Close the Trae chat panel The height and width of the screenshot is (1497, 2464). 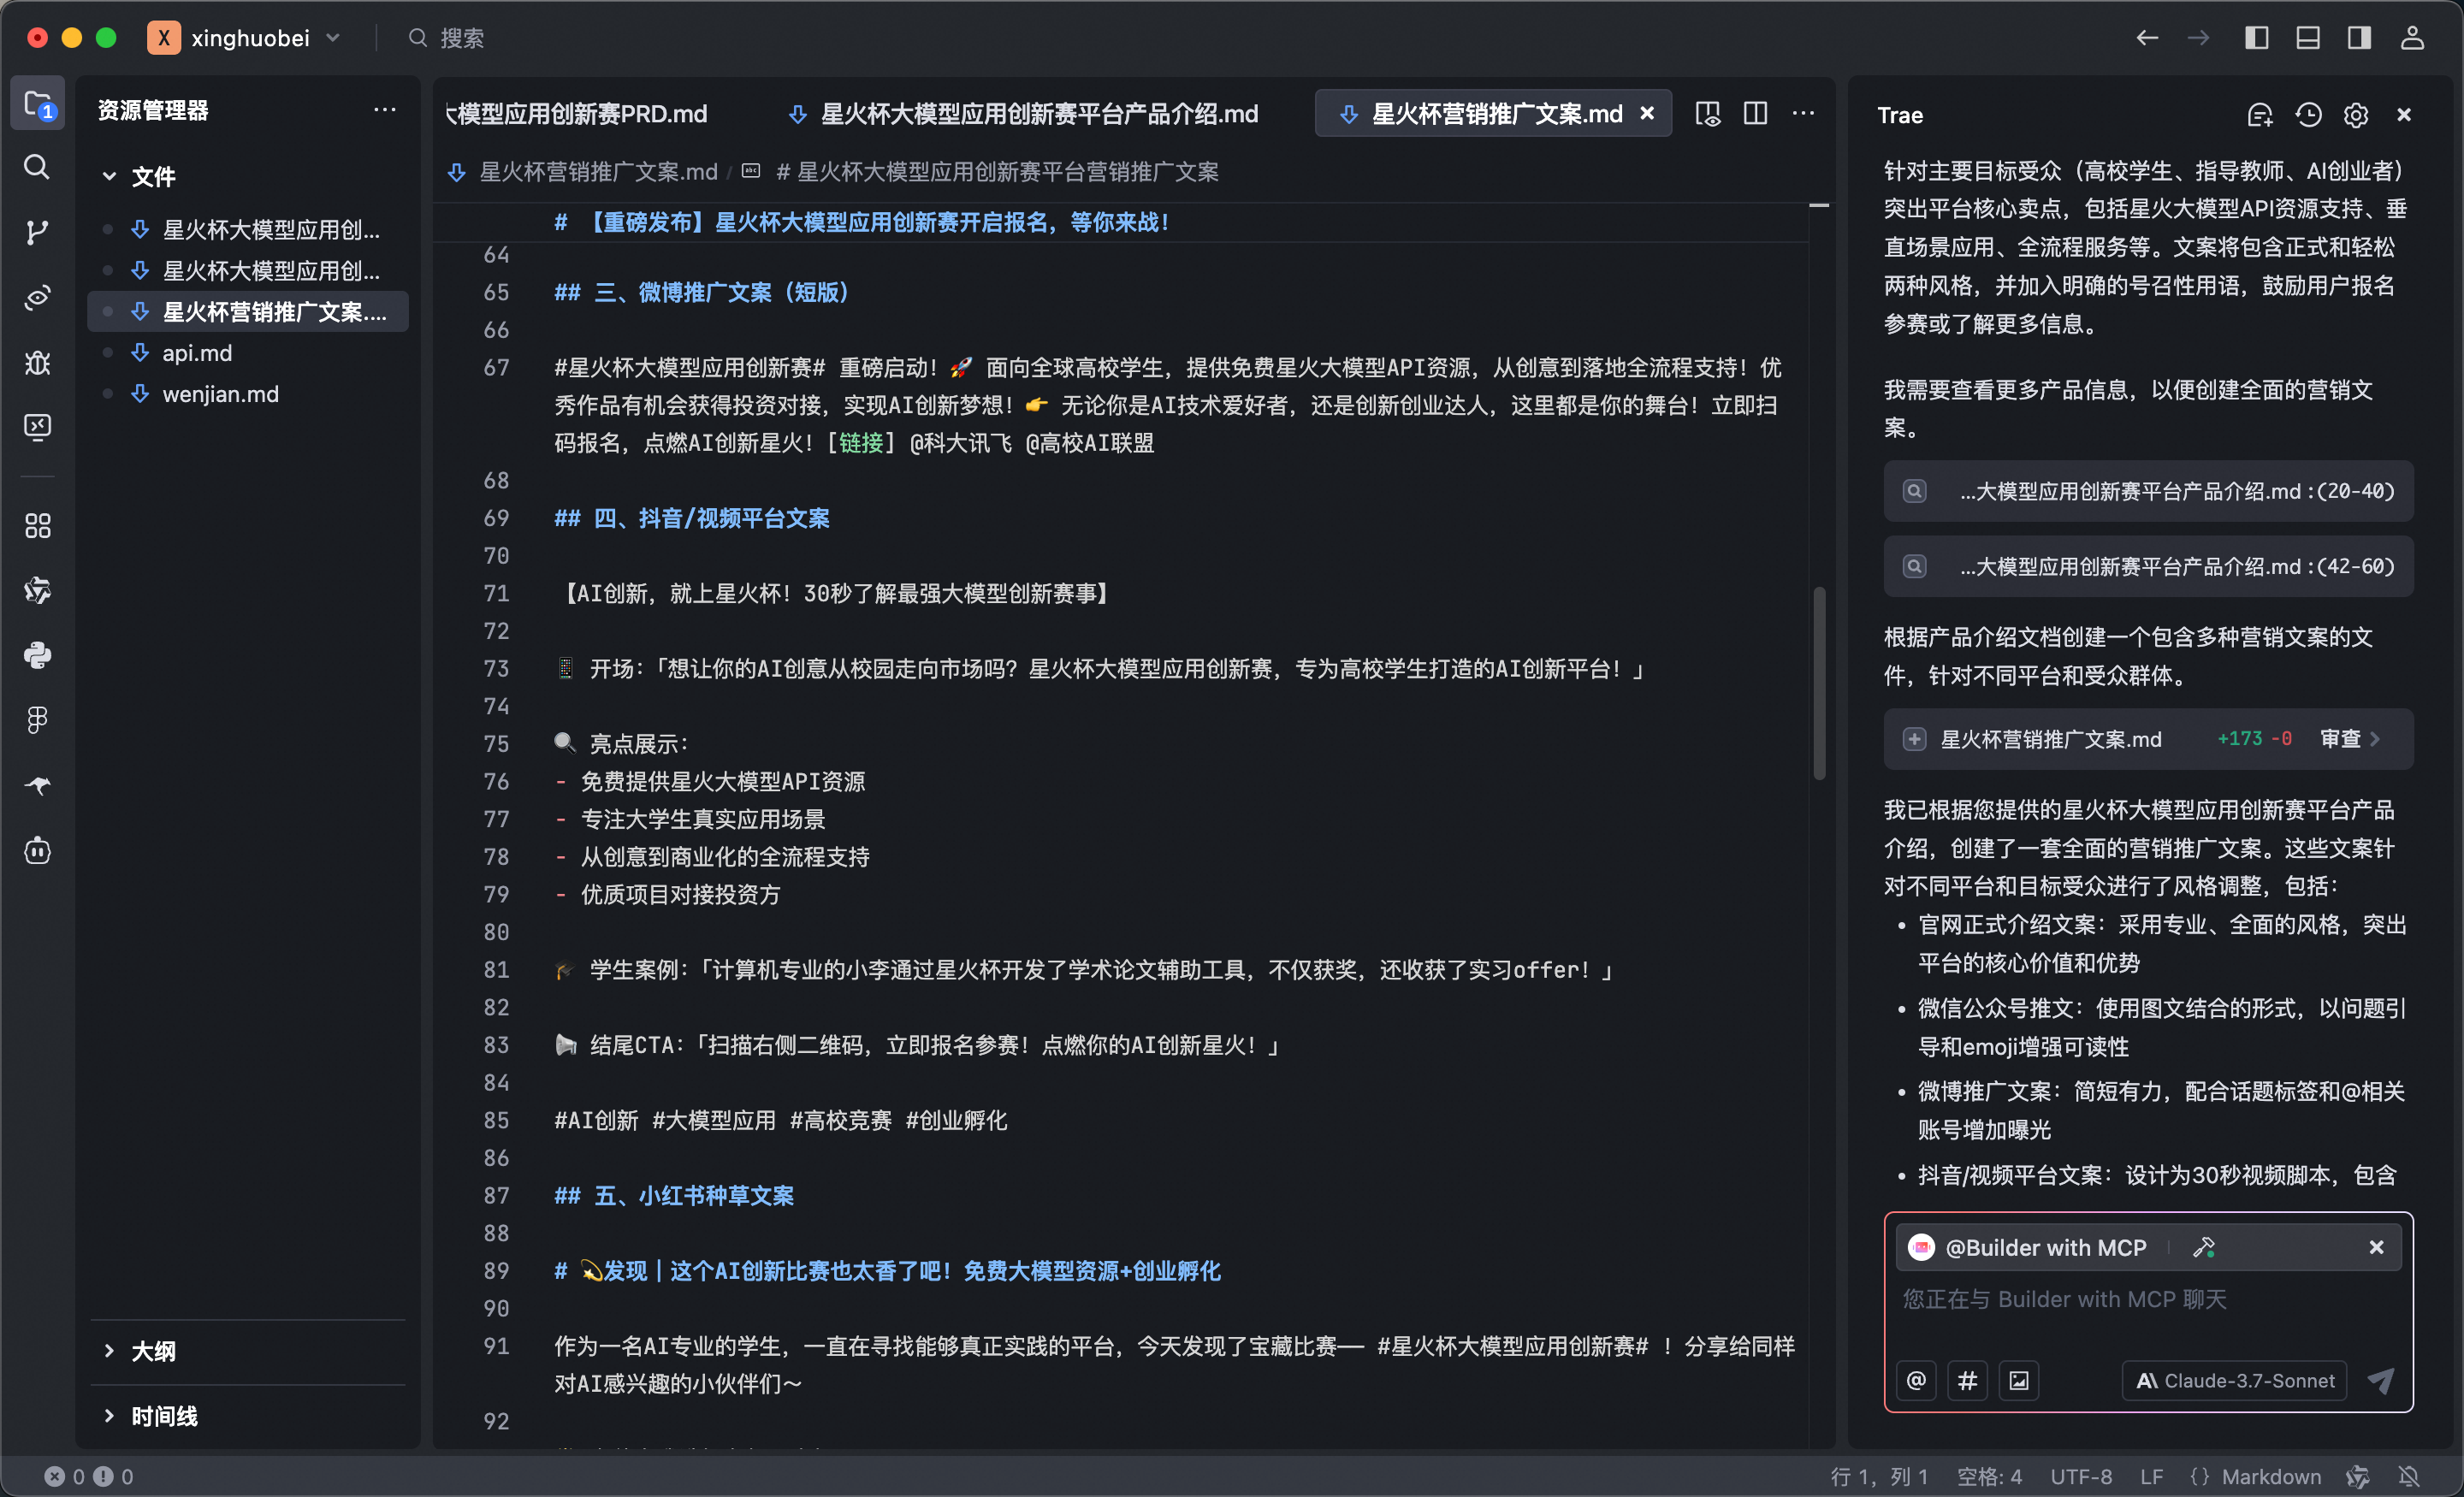click(x=2404, y=115)
